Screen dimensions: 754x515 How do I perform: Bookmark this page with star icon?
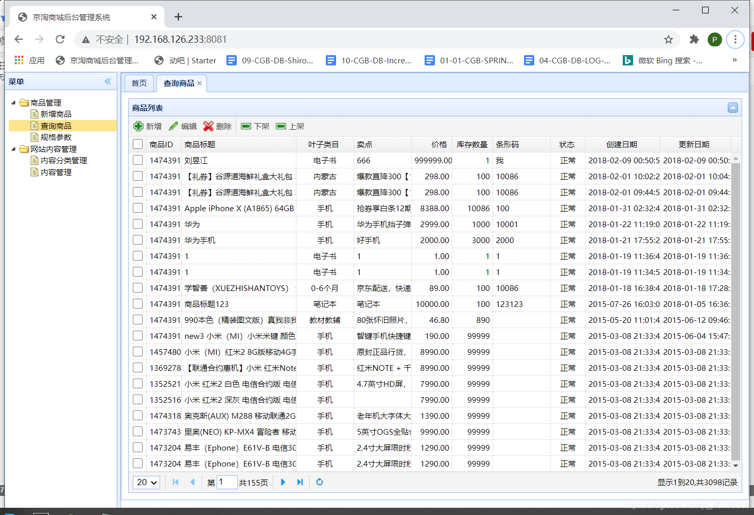click(669, 40)
